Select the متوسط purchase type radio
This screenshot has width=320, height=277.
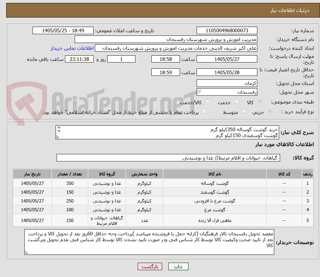point(244,111)
